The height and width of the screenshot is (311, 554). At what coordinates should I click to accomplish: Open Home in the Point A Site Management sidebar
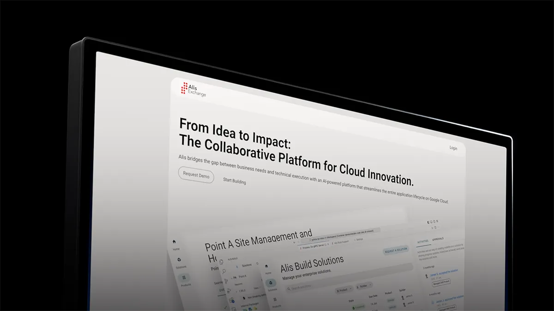click(x=175, y=245)
